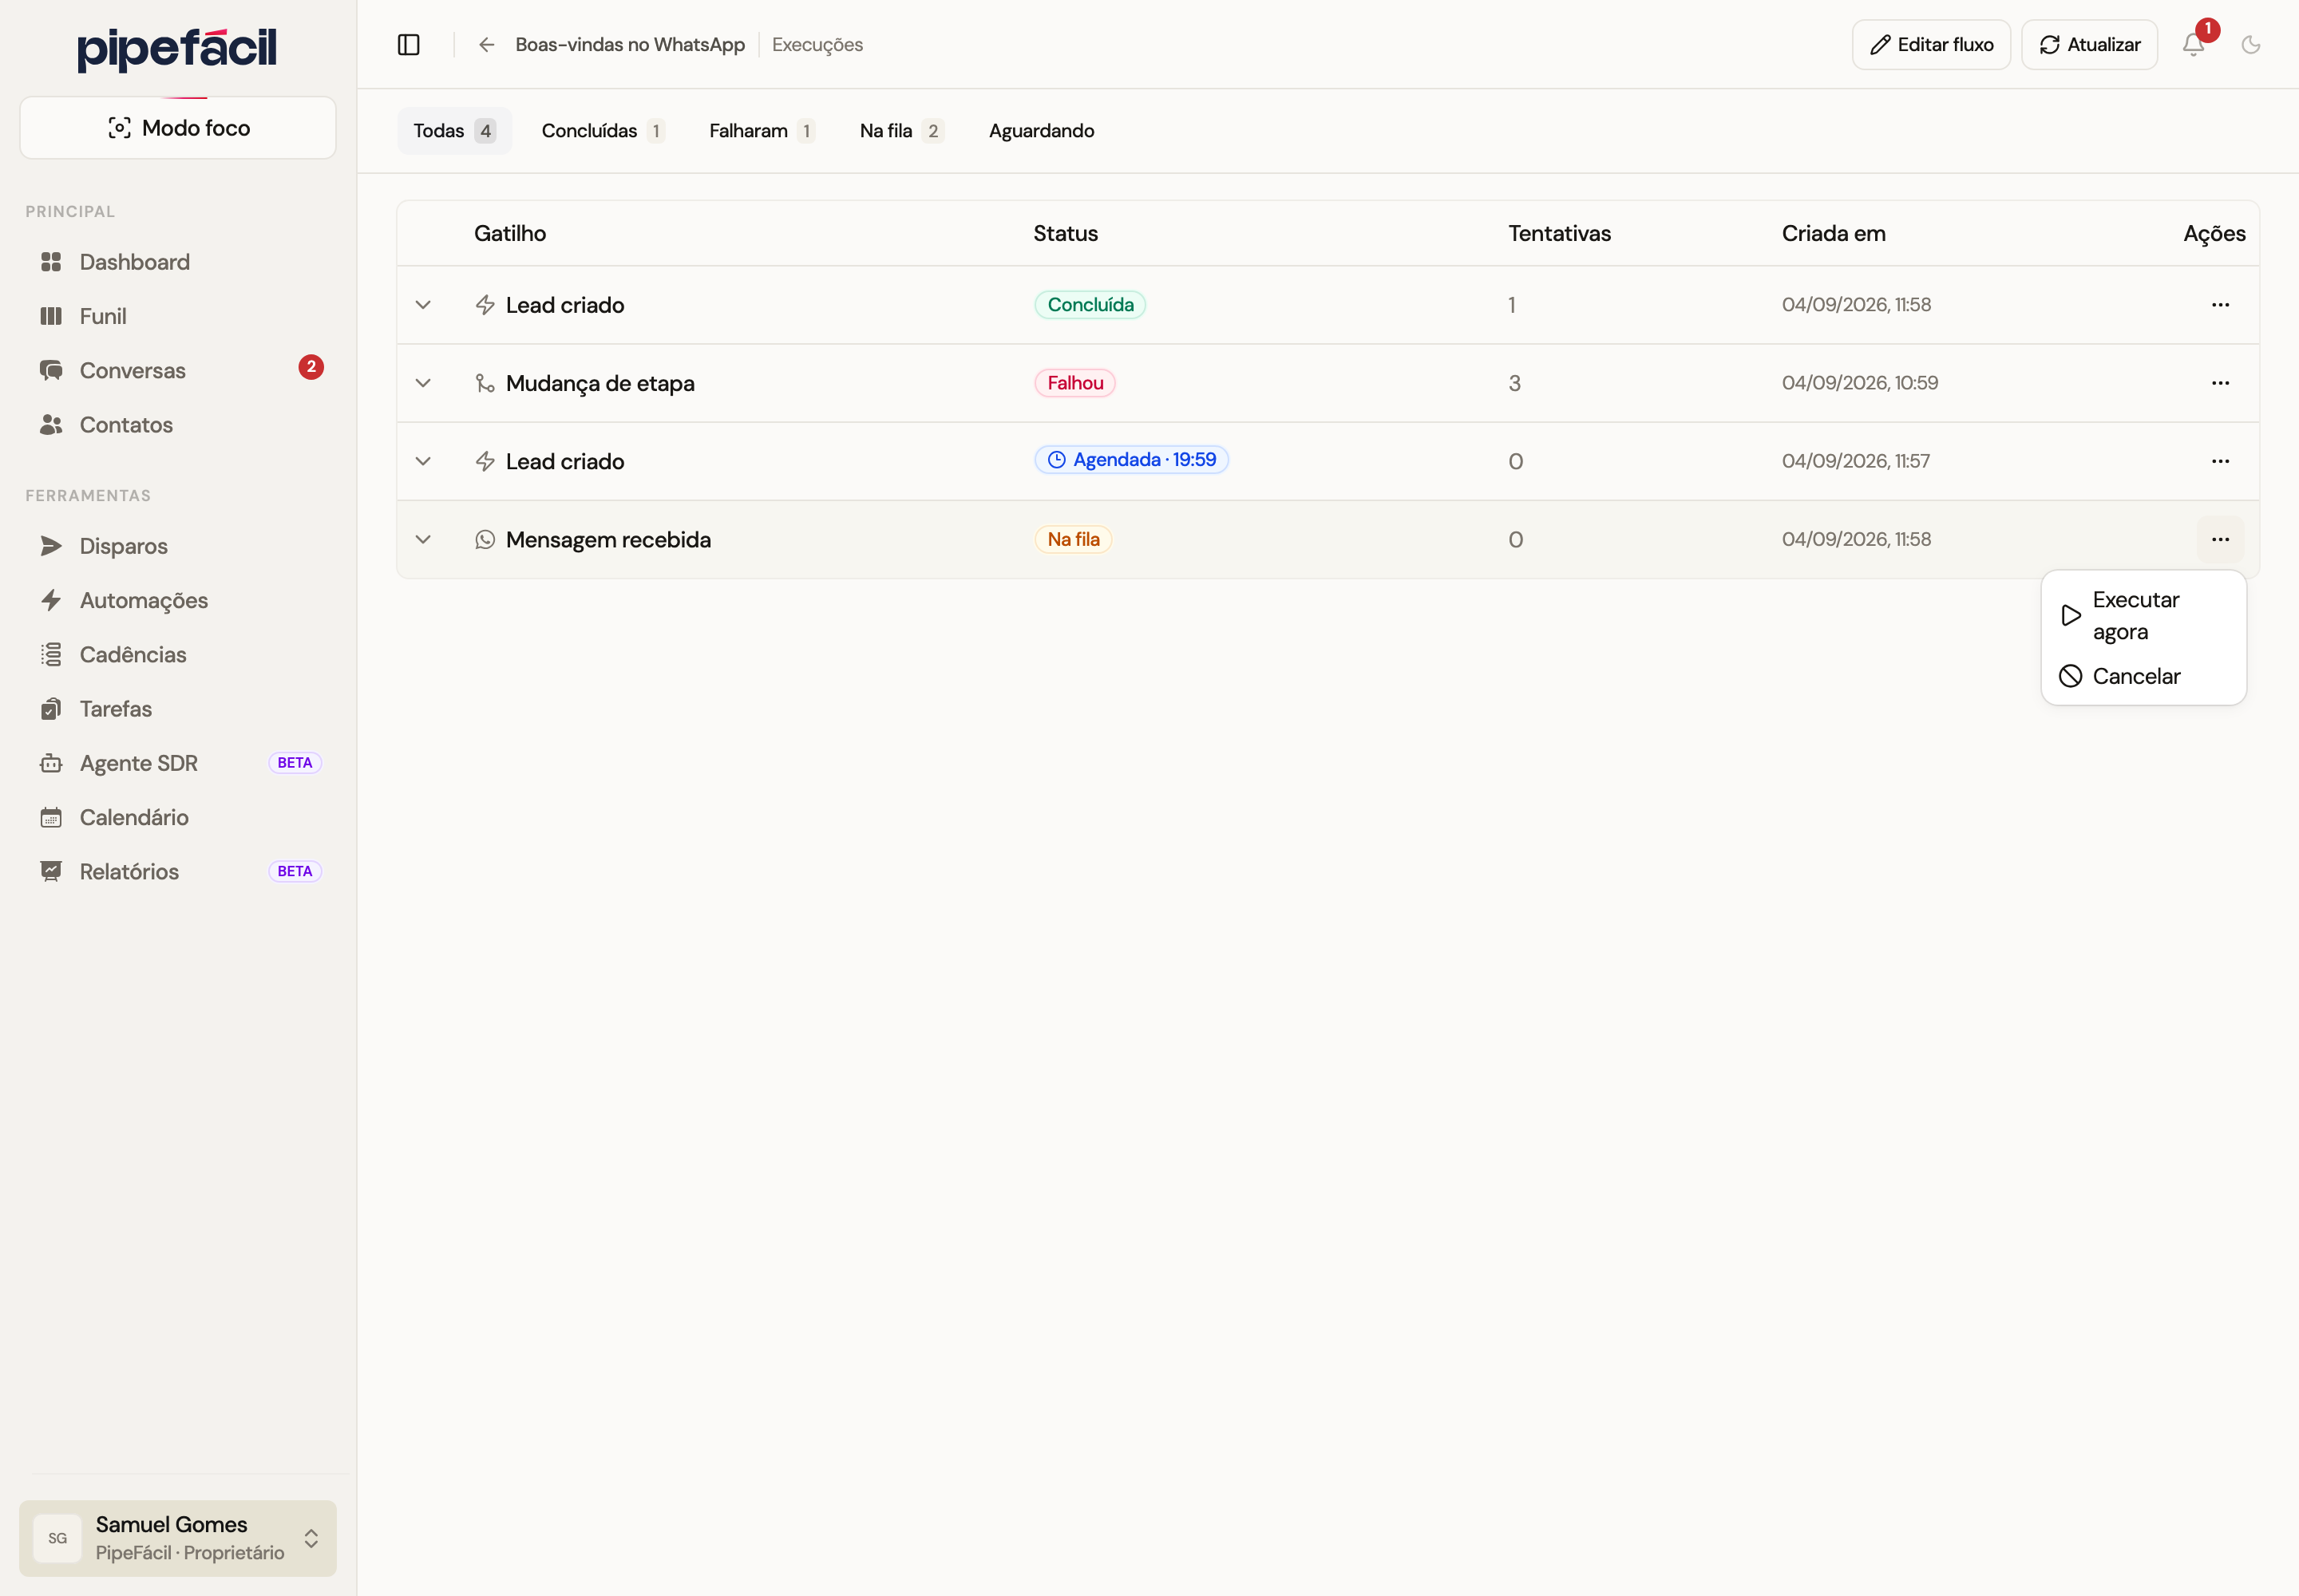Screen dimensions: 2299x1596
Task: Select the Falharam tab
Action: coord(762,131)
